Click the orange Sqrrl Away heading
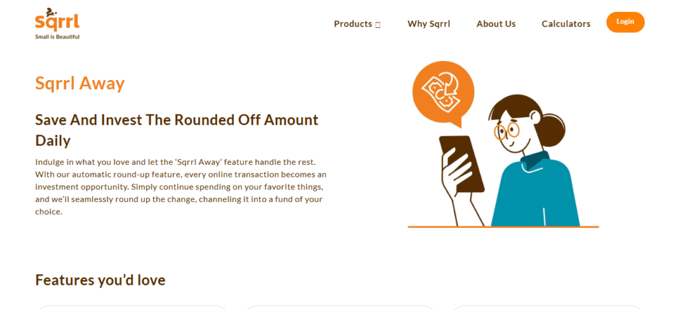The width and height of the screenshot is (680, 310). point(80,83)
